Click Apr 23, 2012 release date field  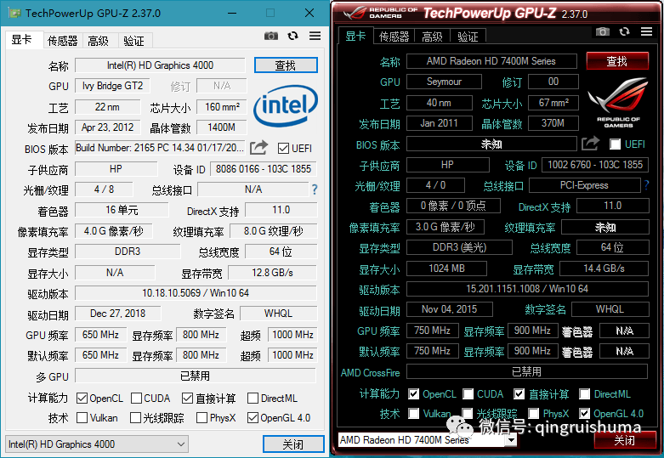(x=108, y=127)
